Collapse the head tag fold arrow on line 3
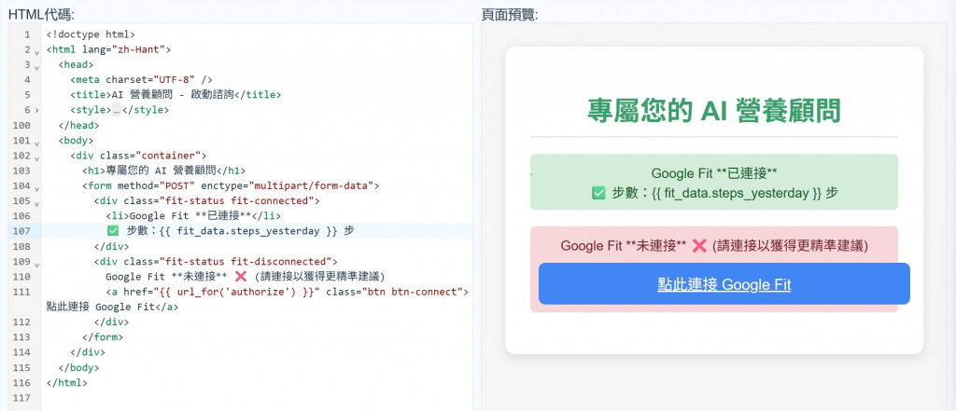956x411 pixels. [x=36, y=66]
